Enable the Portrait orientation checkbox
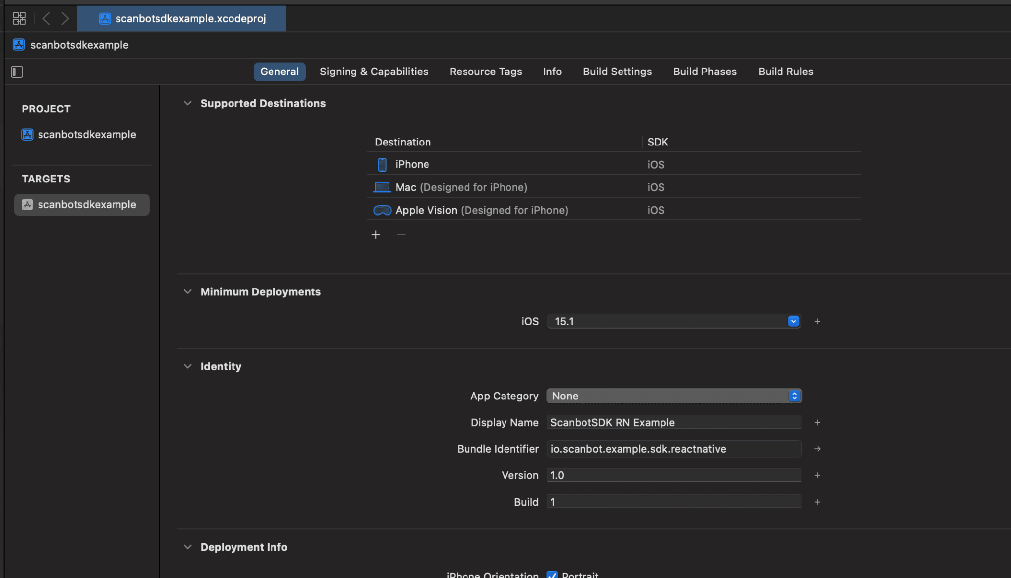 [x=552, y=575]
